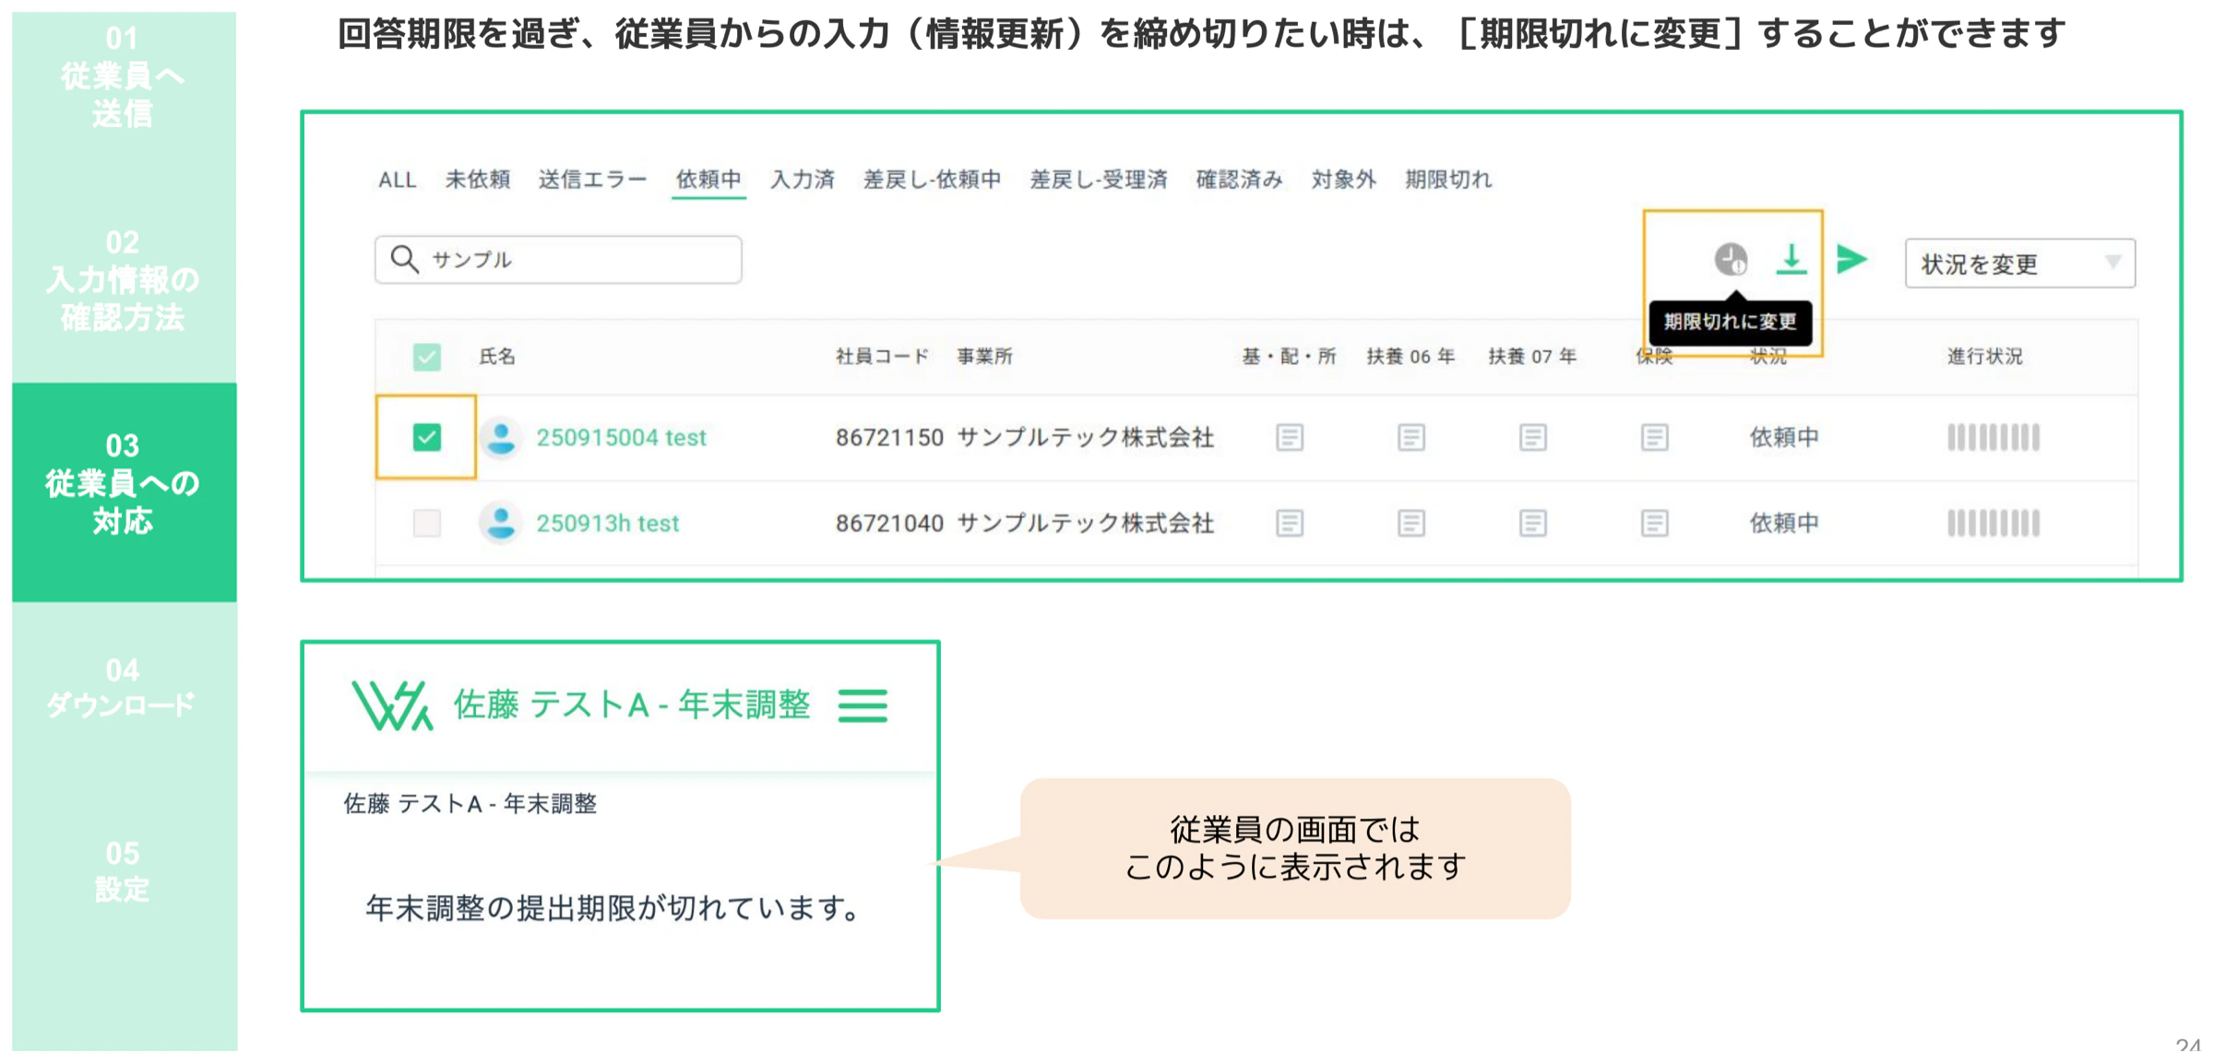Screen dimensions: 2214x1063
Task: Open 保険 document icon for 250913h test
Action: coord(1654,524)
